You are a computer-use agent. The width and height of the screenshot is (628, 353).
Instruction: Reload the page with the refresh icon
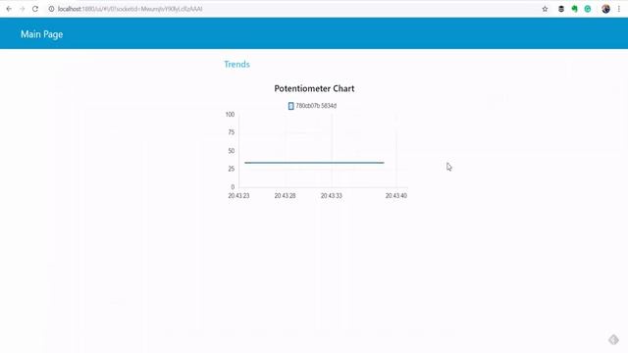[35, 9]
